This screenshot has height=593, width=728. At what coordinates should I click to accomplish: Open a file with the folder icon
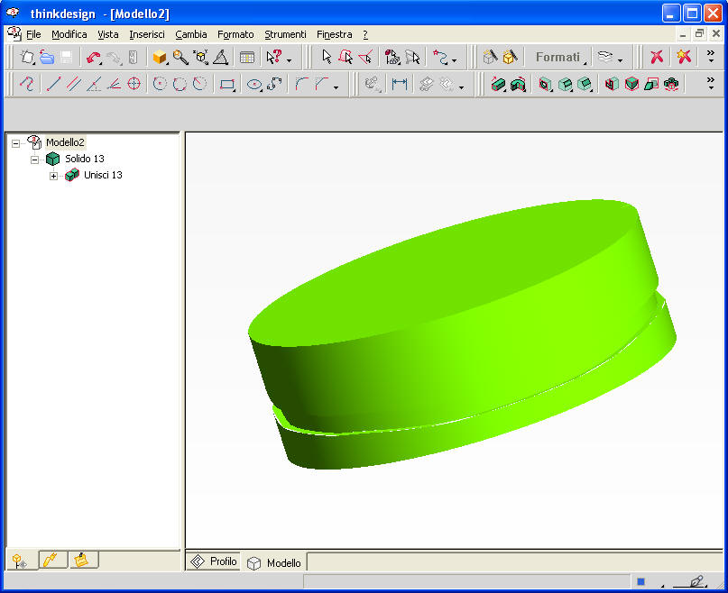tap(47, 57)
